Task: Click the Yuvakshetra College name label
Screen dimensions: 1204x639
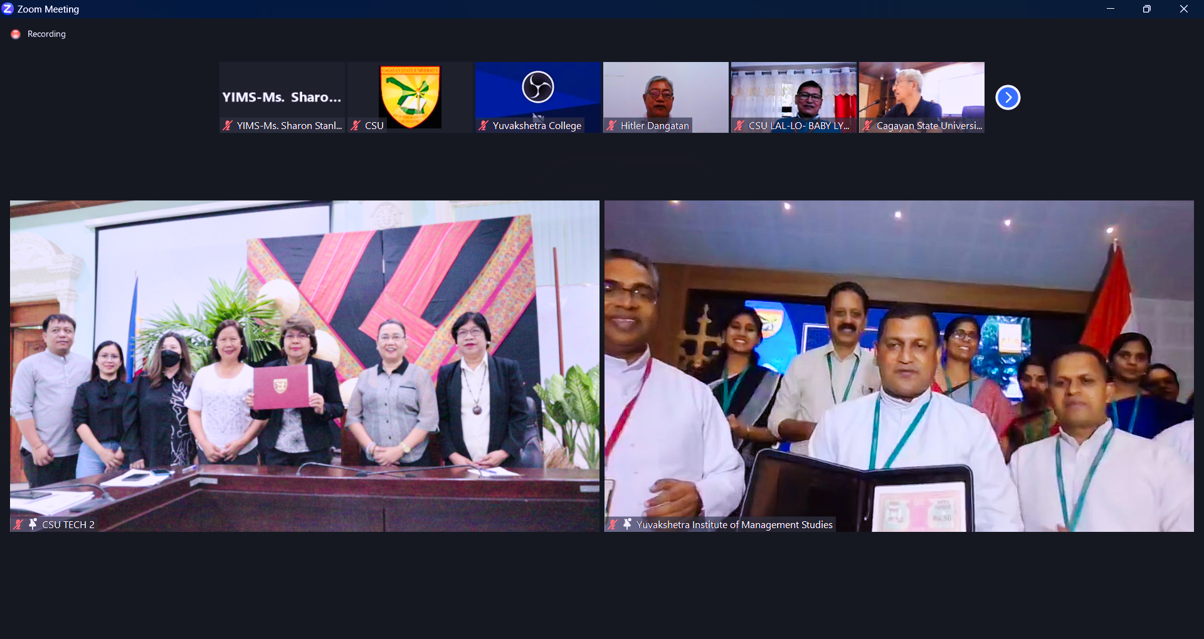Action: coord(537,125)
